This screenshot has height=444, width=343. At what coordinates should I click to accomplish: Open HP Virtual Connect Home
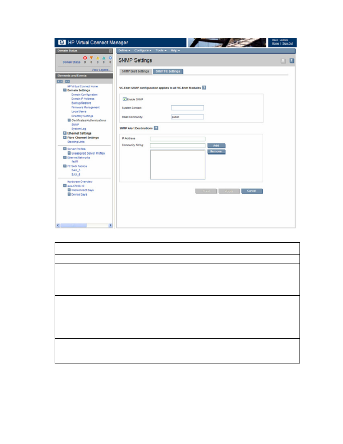(82, 86)
